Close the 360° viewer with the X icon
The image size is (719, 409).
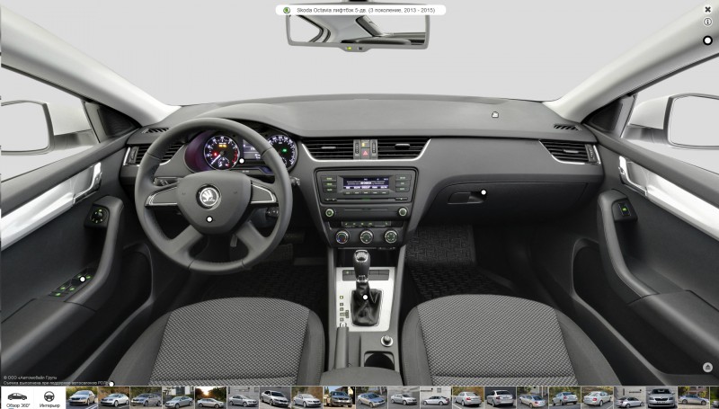[x=707, y=9]
